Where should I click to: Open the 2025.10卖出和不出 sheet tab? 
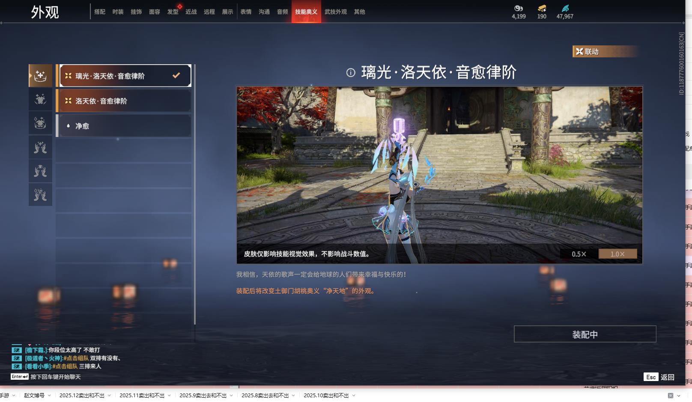click(326, 396)
